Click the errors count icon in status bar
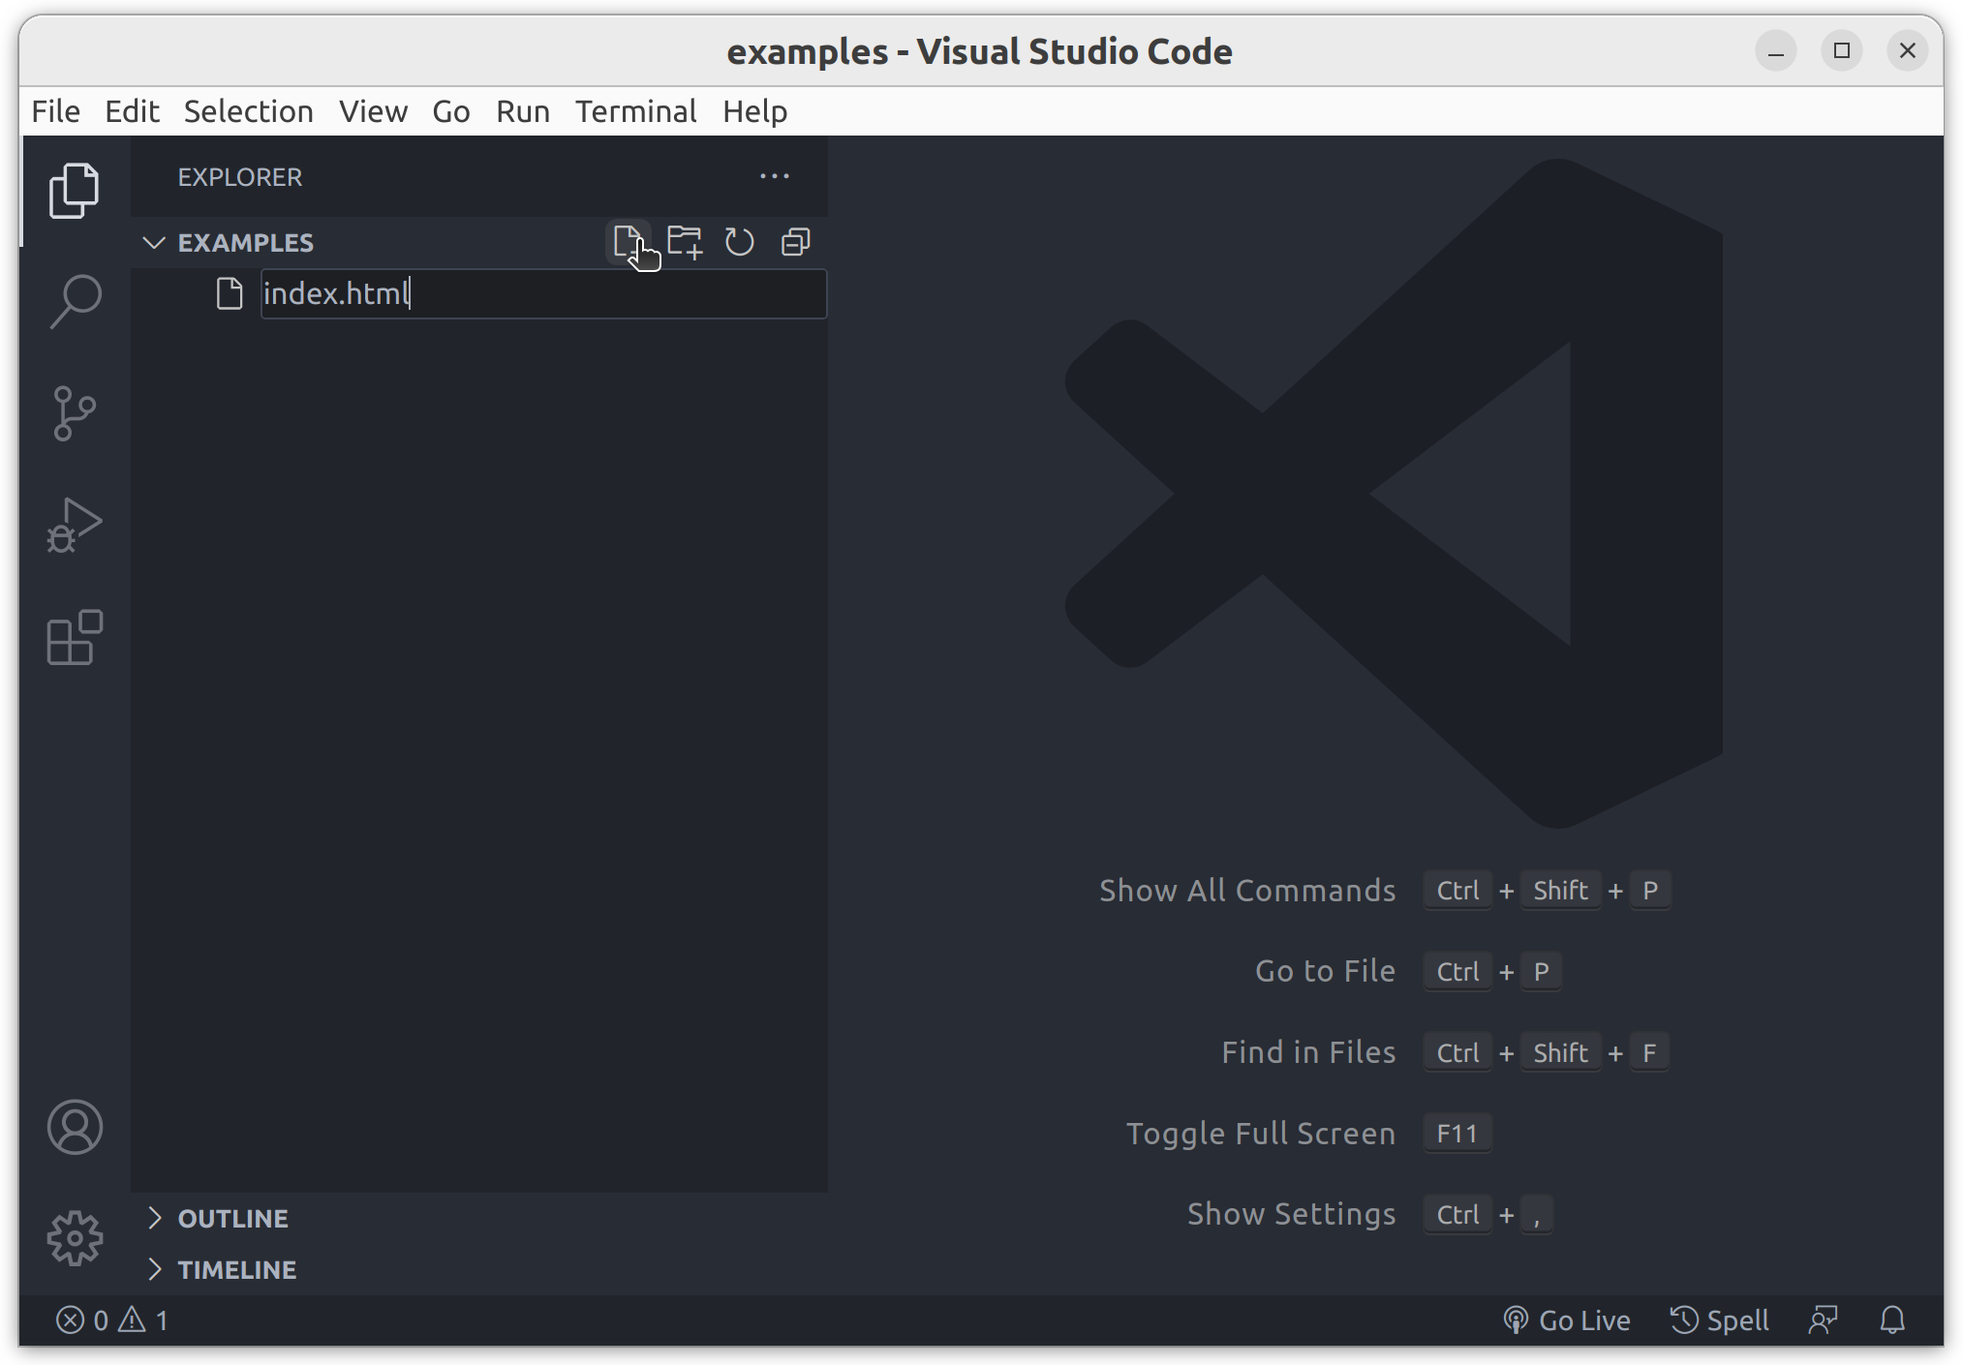 click(x=70, y=1319)
